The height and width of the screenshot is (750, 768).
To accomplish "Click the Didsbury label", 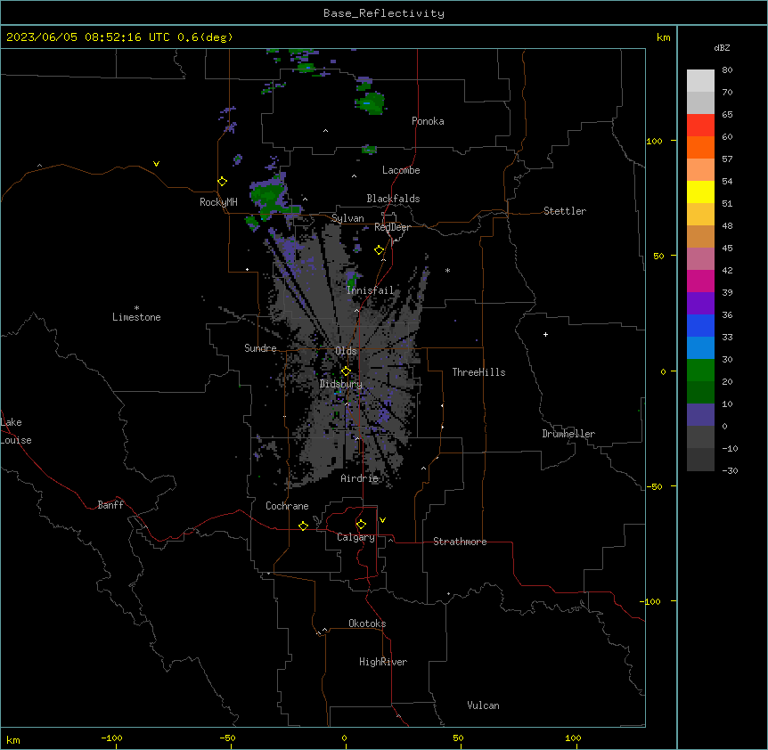I will click(341, 384).
